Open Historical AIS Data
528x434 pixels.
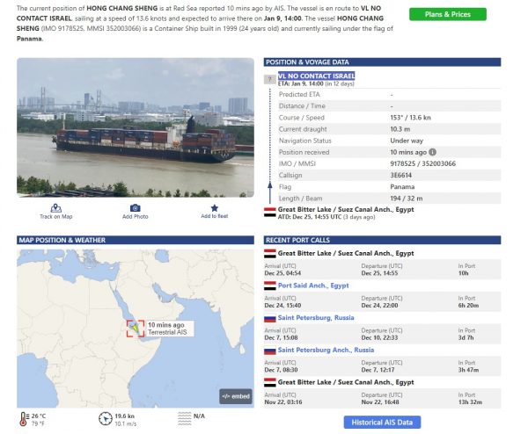382,423
